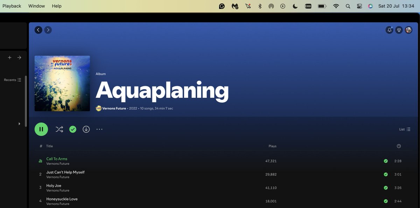Open the user profile avatar

pyautogui.click(x=408, y=30)
